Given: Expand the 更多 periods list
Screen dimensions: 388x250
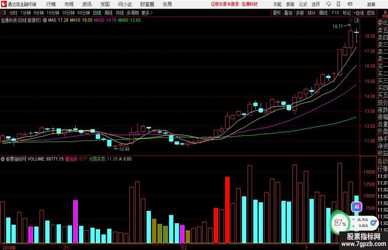Looking at the screenshot, I should pos(147,13).
